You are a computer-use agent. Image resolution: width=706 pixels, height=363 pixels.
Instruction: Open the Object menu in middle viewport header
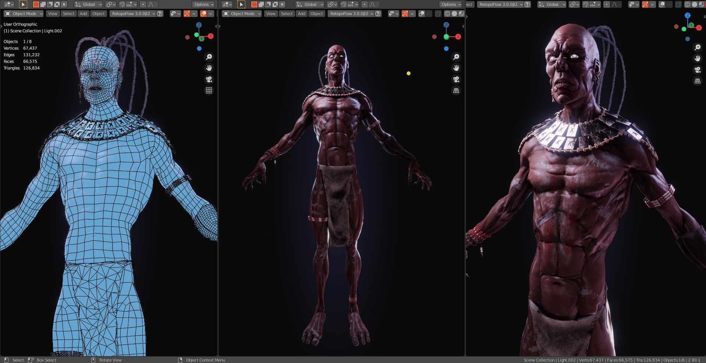click(316, 14)
